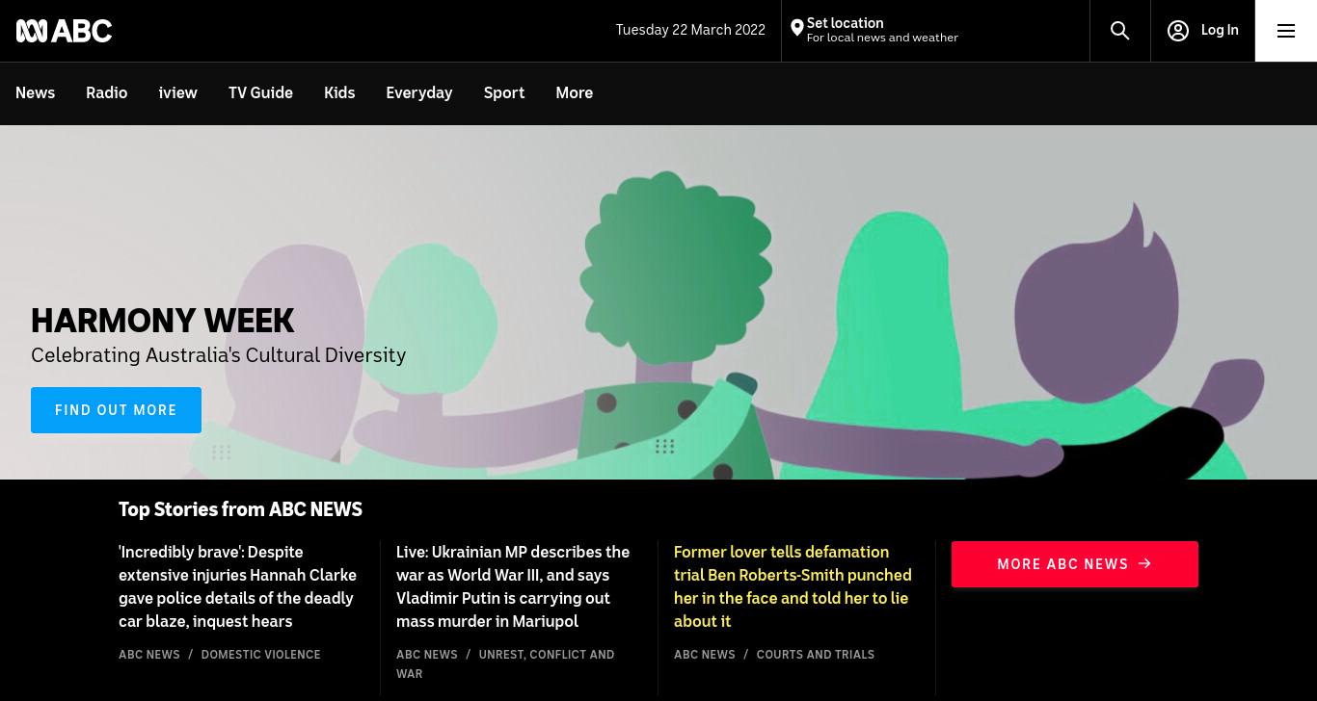This screenshot has height=701, width=1317.
Task: Click the HARMONY WEEK heading
Action: pyautogui.click(x=162, y=321)
